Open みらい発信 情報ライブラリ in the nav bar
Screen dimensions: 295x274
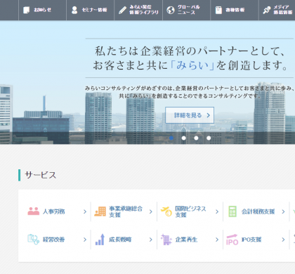point(138,10)
